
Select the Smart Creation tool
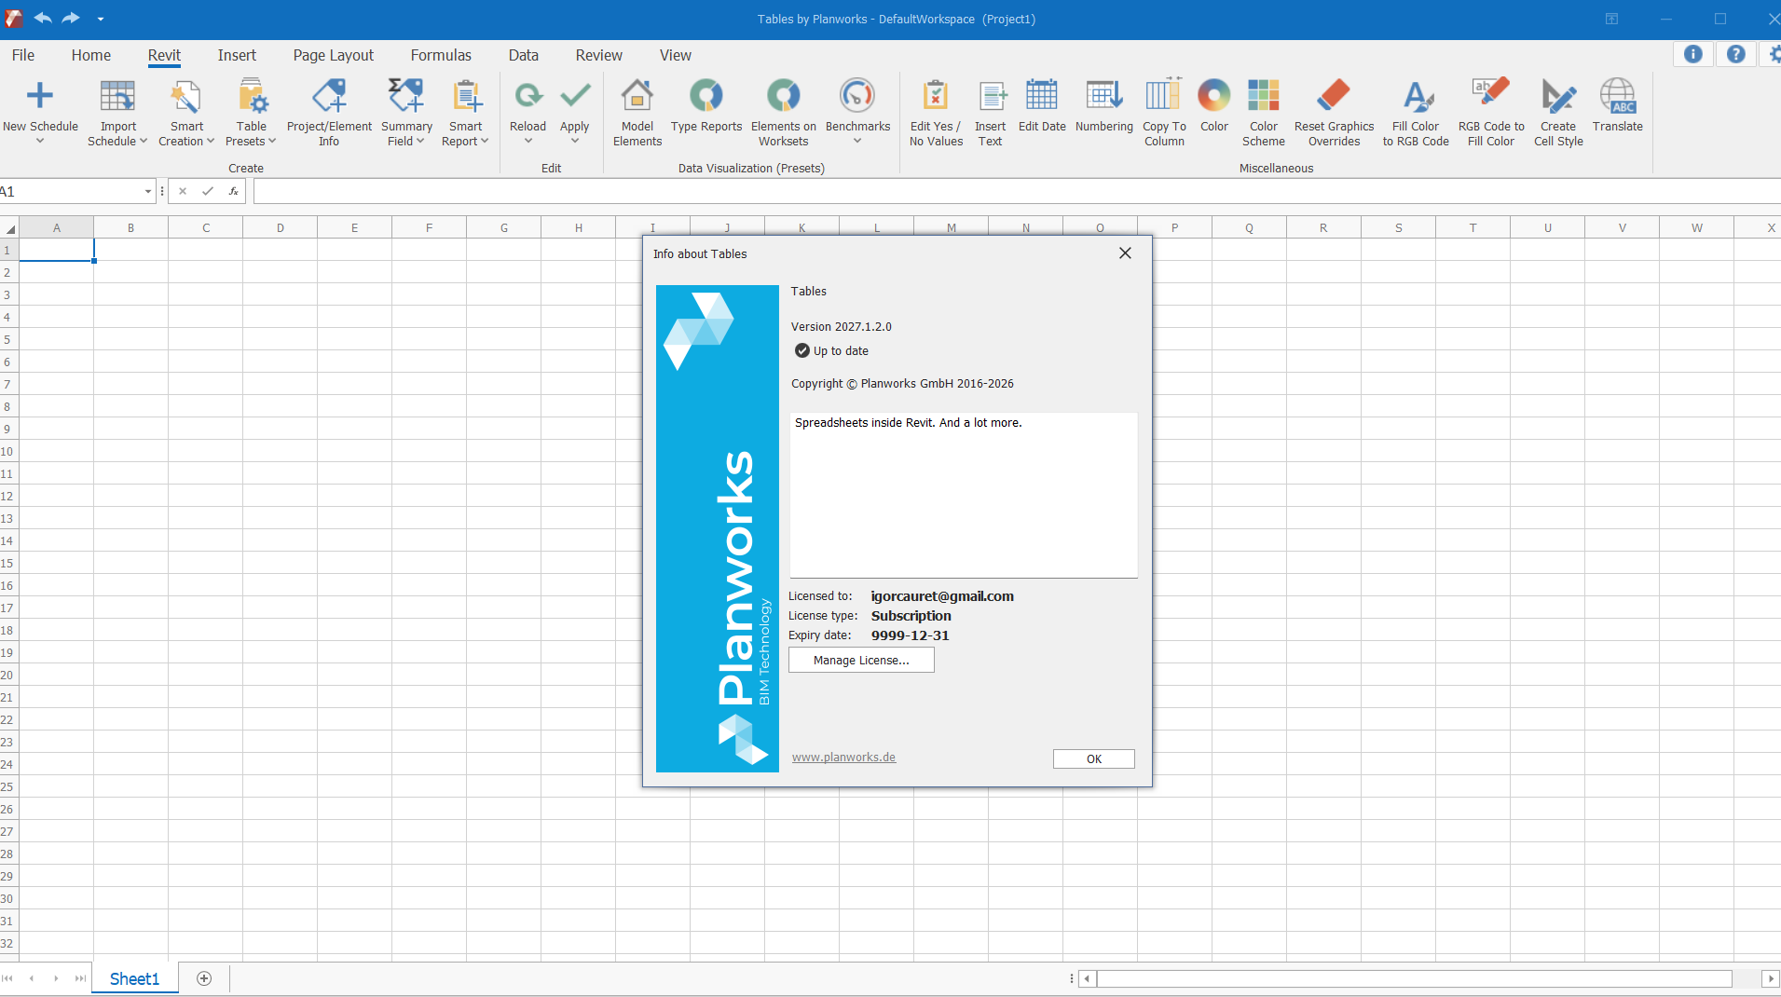[186, 113]
